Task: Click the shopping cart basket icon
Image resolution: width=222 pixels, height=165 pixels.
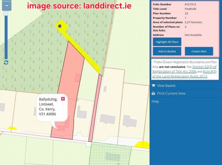Action: [x=153, y=86]
